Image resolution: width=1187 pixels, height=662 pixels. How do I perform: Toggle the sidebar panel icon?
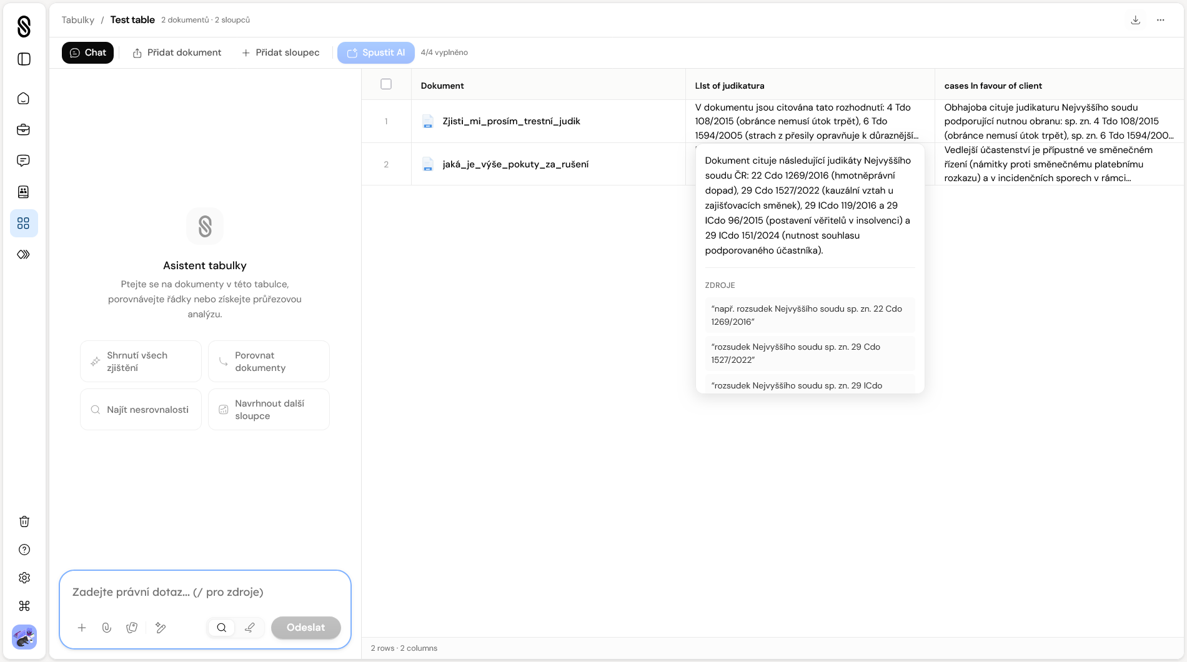[x=24, y=59]
